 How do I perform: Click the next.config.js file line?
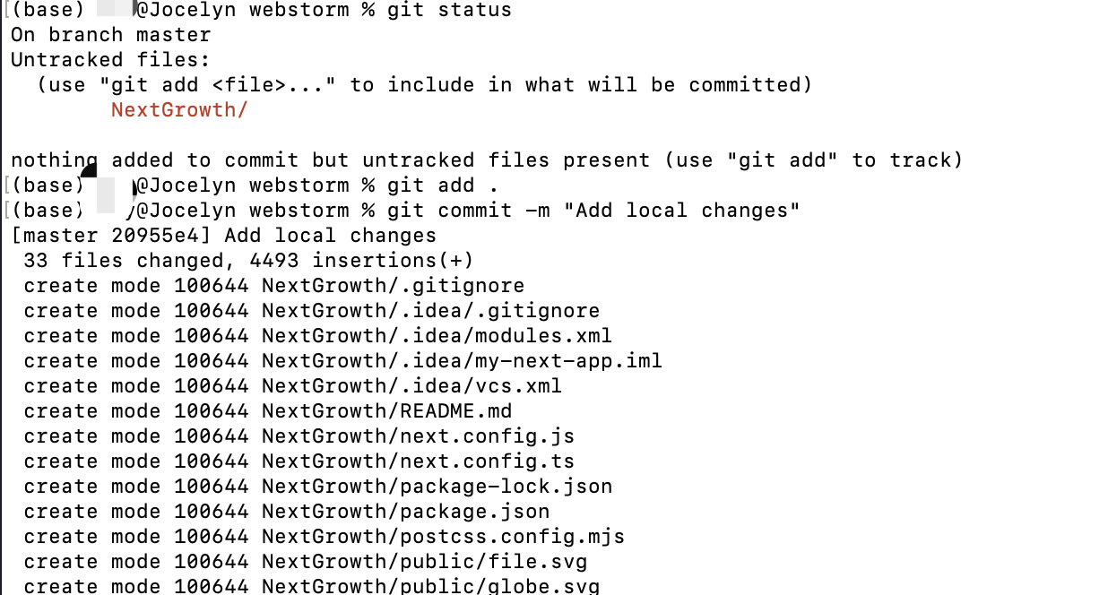click(x=299, y=436)
